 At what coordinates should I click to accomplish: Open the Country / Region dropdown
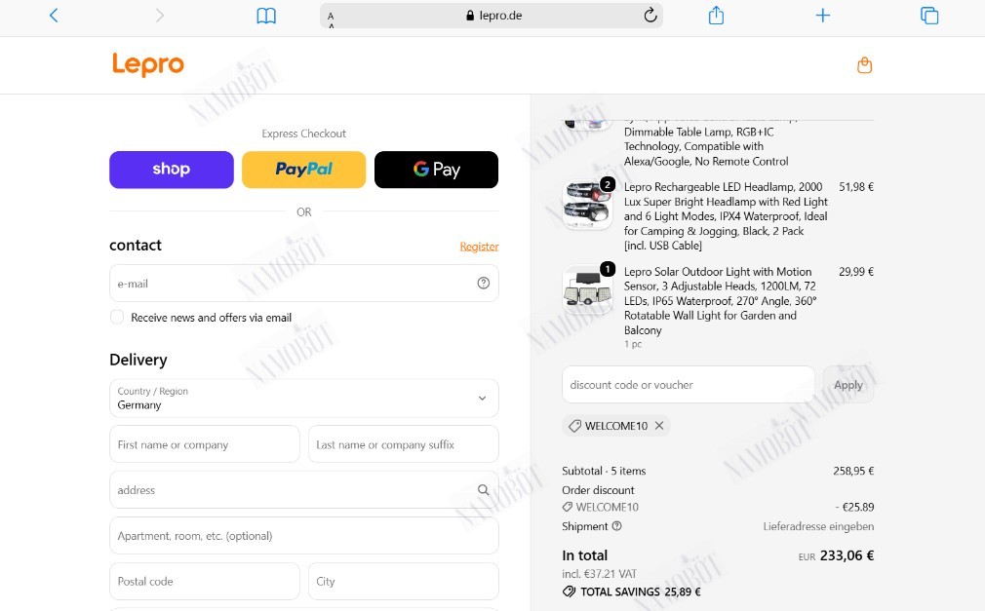tap(304, 399)
